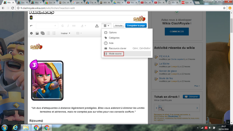Click the Lowyx user link under La Bûche
This screenshot has width=233, height=131.
pyautogui.click(x=174, y=67)
